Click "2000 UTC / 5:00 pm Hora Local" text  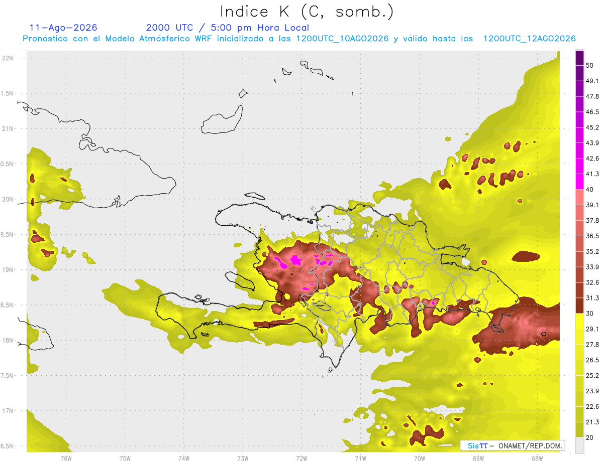[x=228, y=28]
